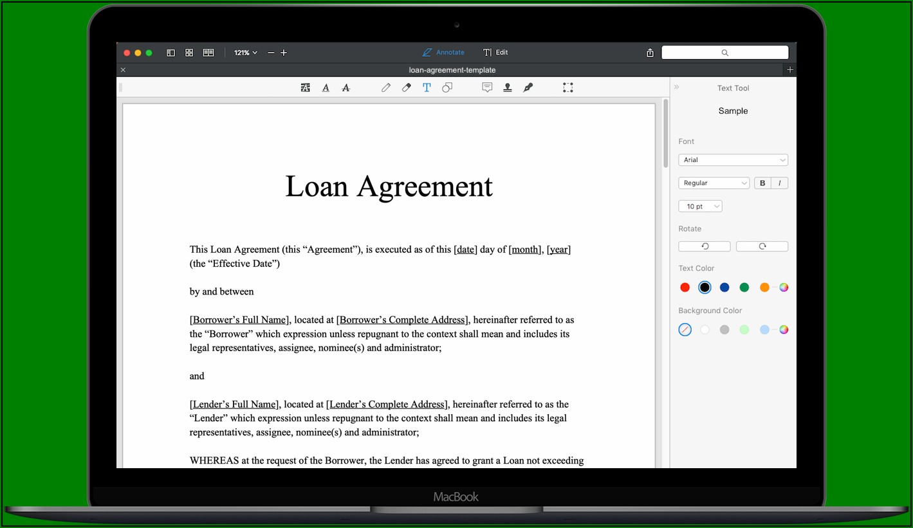Select the strikethrough text tool
The height and width of the screenshot is (528, 913).
tap(346, 87)
